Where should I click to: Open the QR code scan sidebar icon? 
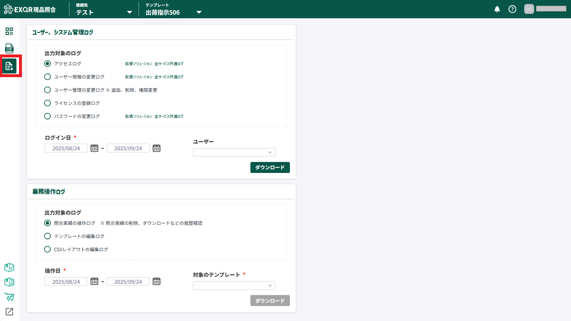tap(9, 31)
